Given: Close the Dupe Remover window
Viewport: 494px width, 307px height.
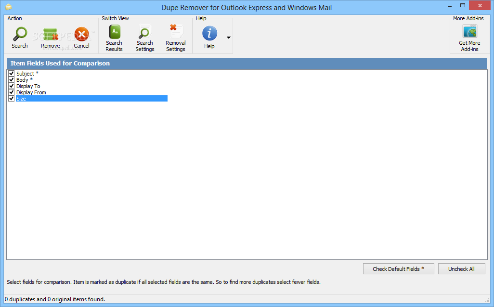Looking at the screenshot, I should coord(480,6).
